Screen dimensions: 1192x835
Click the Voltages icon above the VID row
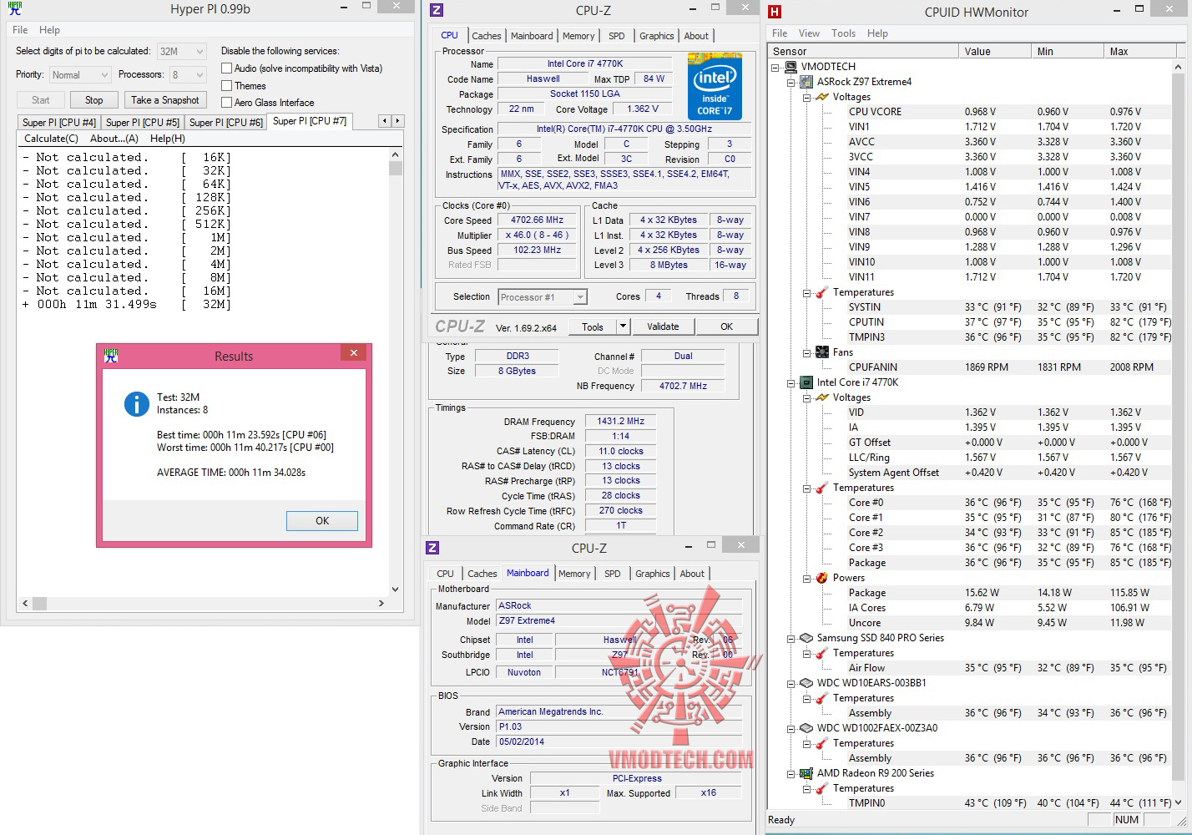coord(822,397)
